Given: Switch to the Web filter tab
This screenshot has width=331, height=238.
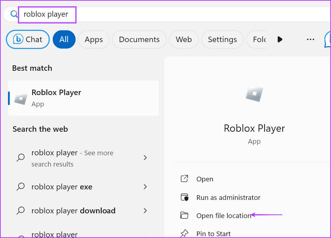Looking at the screenshot, I should (183, 39).
